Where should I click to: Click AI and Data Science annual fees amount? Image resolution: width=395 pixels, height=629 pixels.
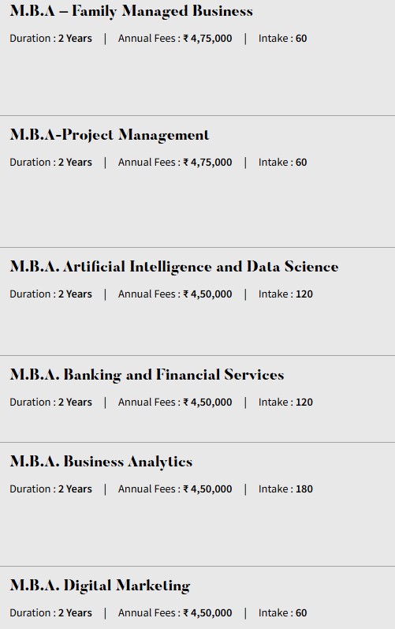click(x=207, y=294)
